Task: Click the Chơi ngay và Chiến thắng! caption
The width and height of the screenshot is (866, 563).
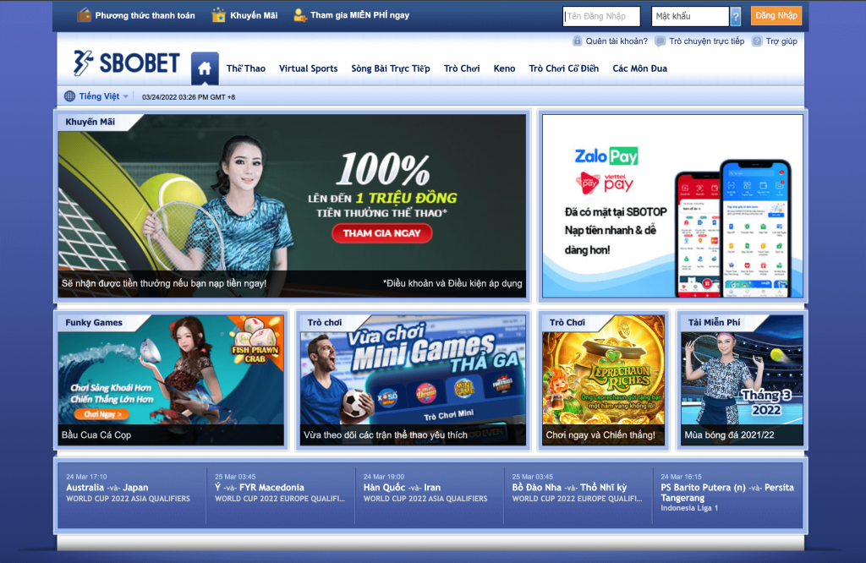Action: click(x=600, y=435)
